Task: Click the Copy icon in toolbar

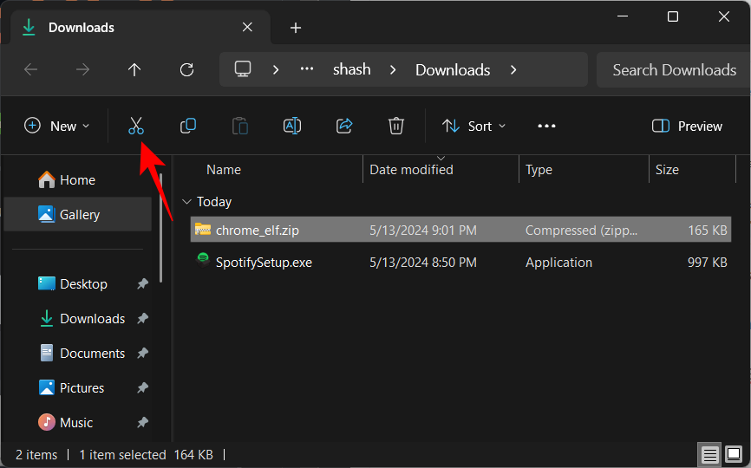Action: coord(187,127)
